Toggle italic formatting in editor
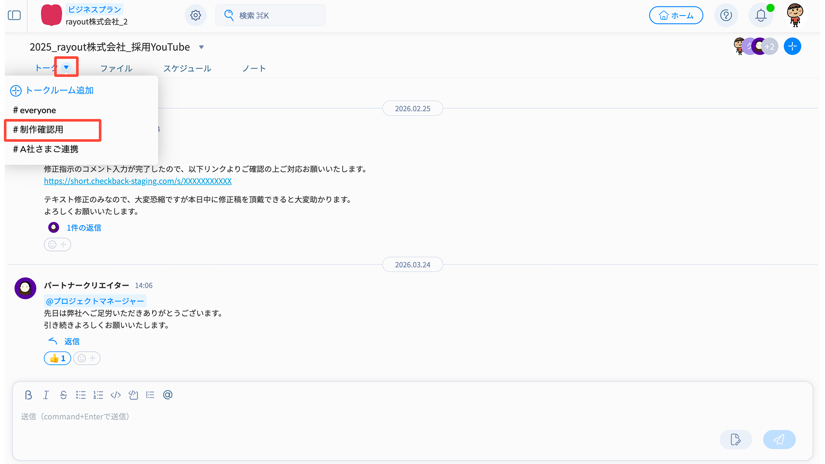 click(46, 395)
